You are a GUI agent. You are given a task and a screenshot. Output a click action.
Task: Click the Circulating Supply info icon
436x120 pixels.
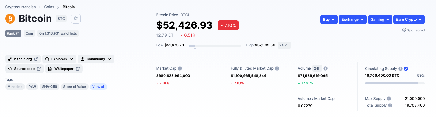tap(400, 69)
